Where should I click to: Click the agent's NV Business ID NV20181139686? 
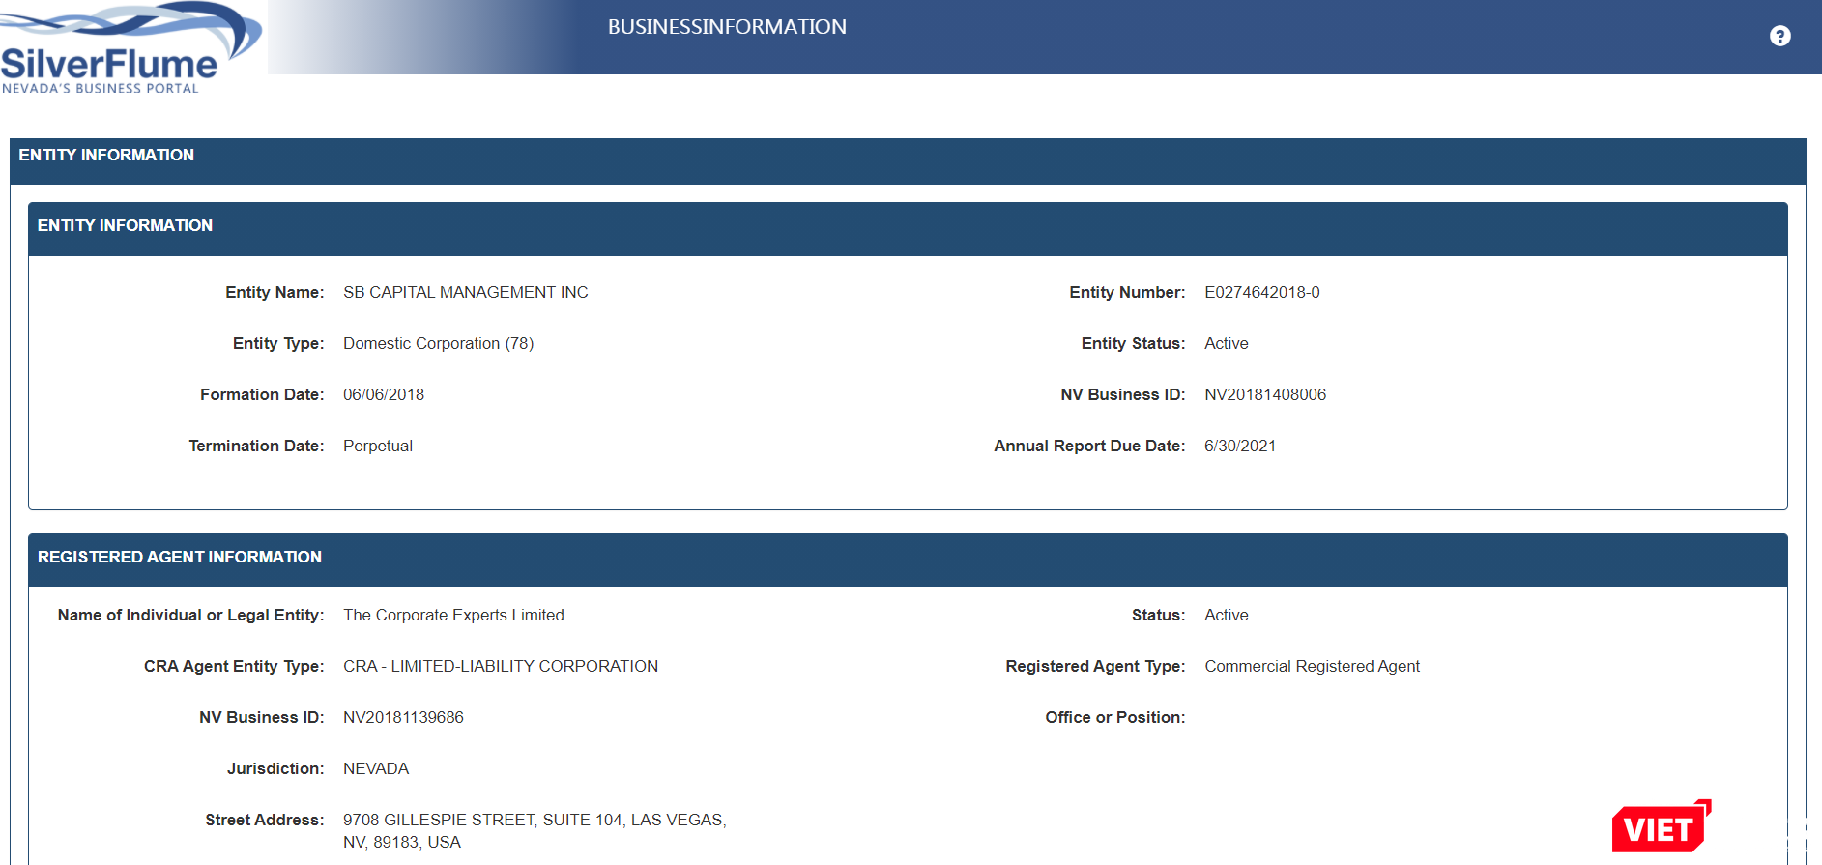point(403,717)
